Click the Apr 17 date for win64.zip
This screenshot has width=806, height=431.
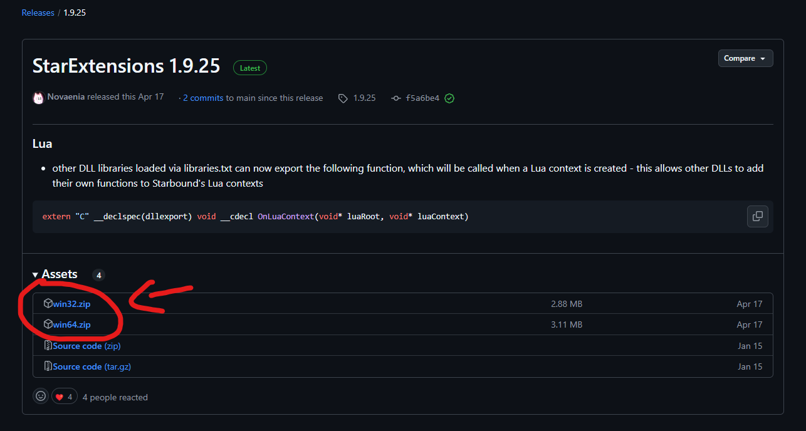[750, 325]
